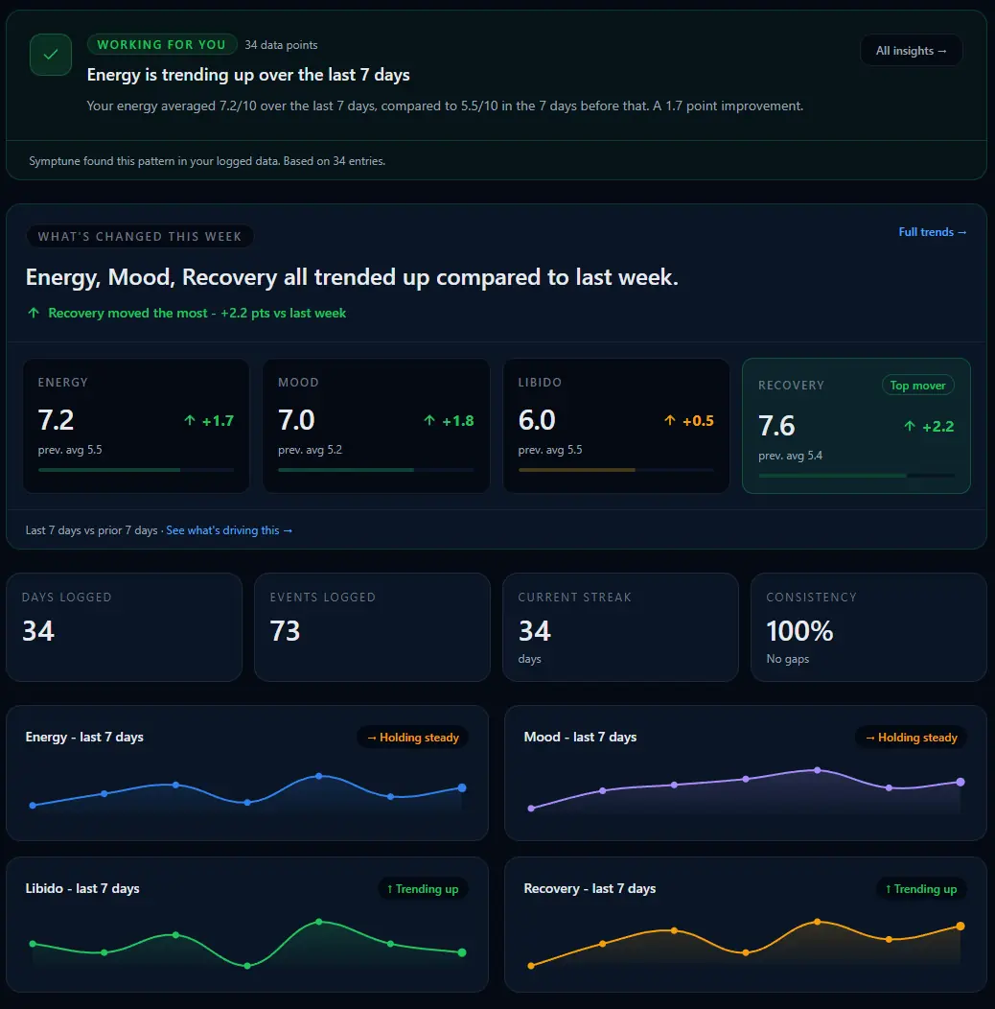Click the last data point on Energy chart
This screenshot has width=995, height=1009.
click(462, 787)
